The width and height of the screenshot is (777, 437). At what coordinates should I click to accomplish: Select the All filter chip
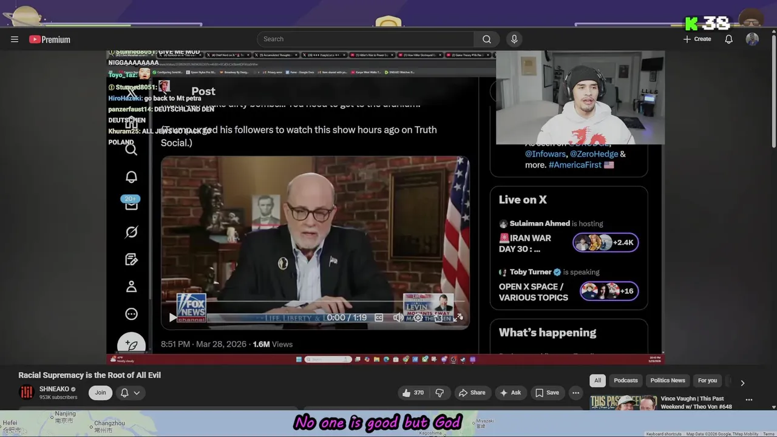(x=597, y=381)
